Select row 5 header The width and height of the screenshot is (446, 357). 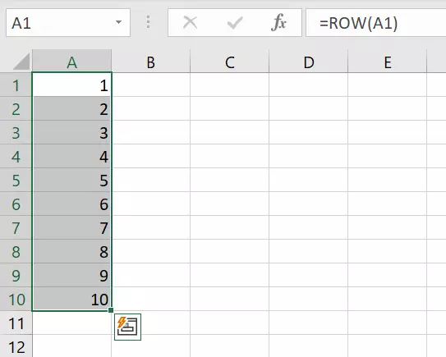click(x=16, y=181)
